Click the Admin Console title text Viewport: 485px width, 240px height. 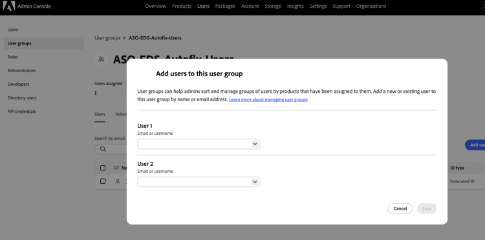click(34, 6)
